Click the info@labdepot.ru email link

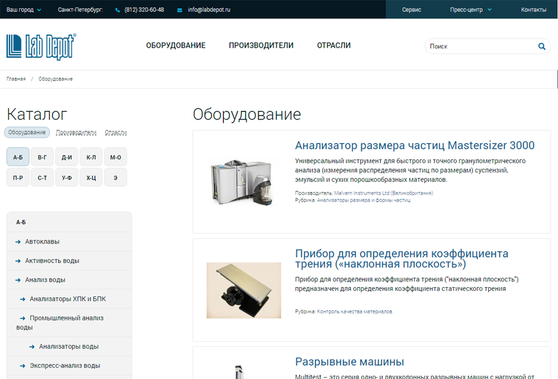209,10
